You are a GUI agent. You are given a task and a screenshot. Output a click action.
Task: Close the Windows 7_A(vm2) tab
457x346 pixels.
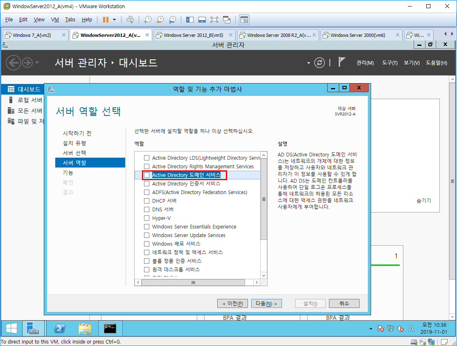(64, 35)
